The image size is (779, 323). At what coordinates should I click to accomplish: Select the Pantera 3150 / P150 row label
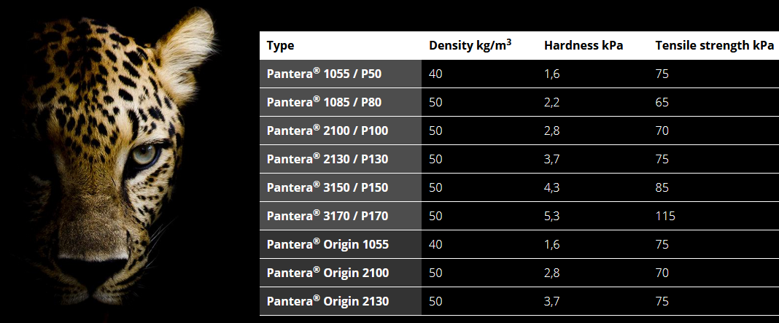click(328, 188)
